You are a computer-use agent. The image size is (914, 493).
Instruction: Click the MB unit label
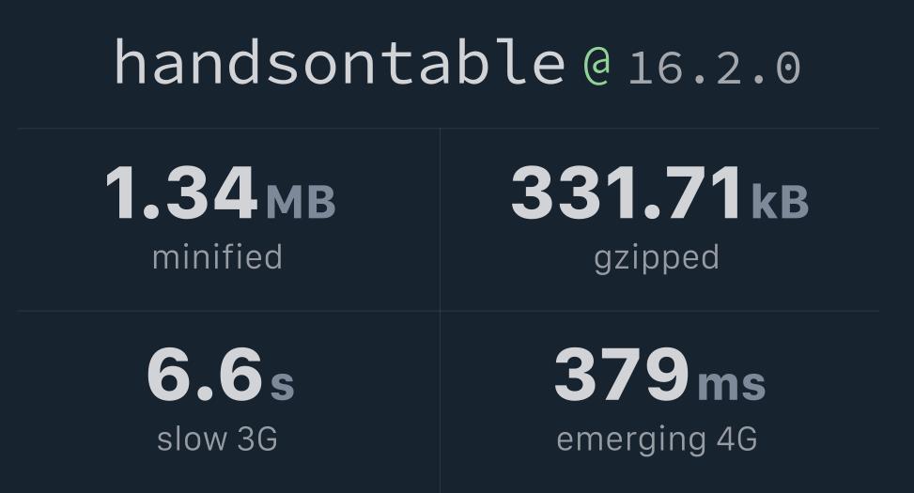click(x=301, y=201)
